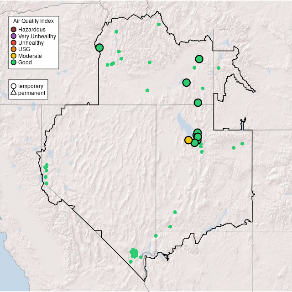Select the USG orange legend swatch

click(x=14, y=49)
